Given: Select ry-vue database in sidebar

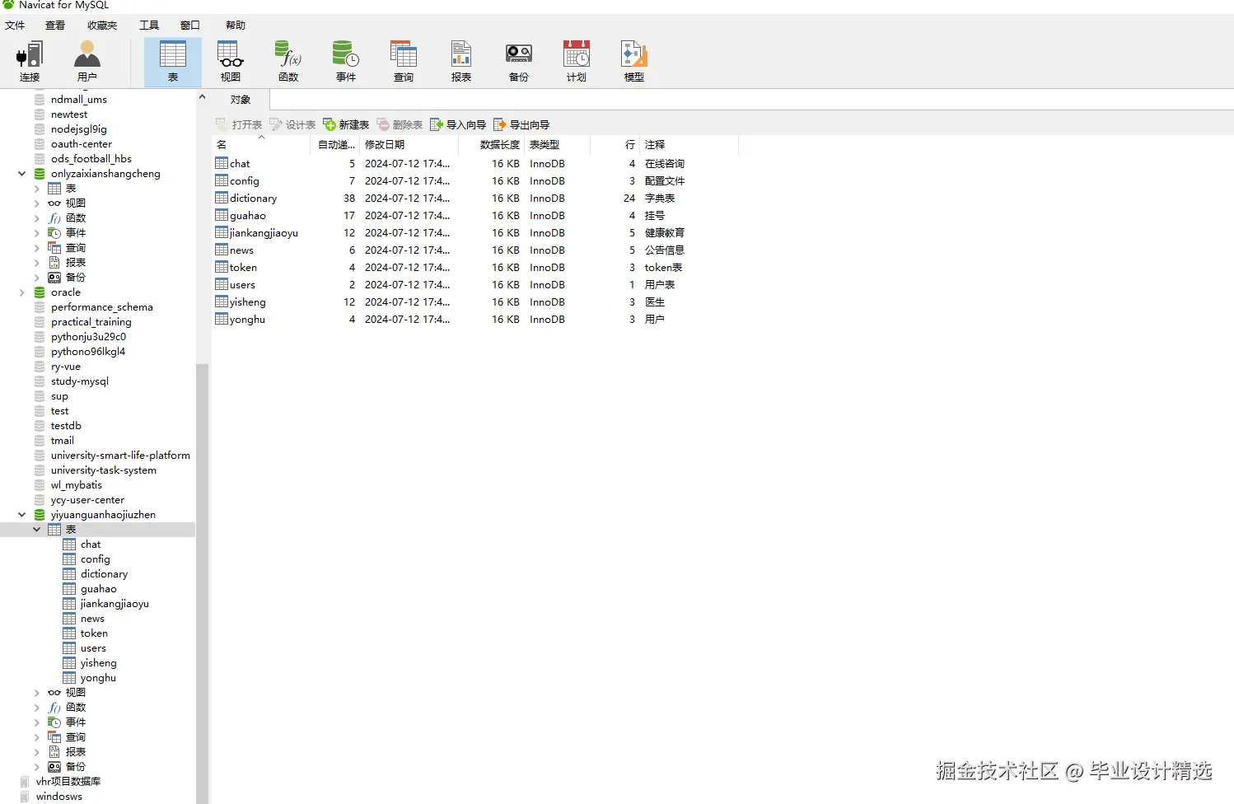Looking at the screenshot, I should click(66, 367).
